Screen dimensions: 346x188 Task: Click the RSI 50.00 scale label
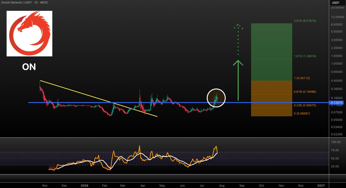336,158
